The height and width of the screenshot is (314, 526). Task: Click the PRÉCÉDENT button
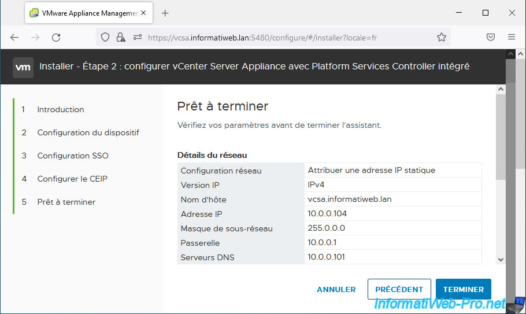click(x=399, y=289)
